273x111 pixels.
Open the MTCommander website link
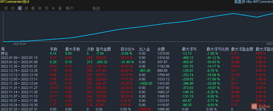pyautogui.click(x=254, y=2)
